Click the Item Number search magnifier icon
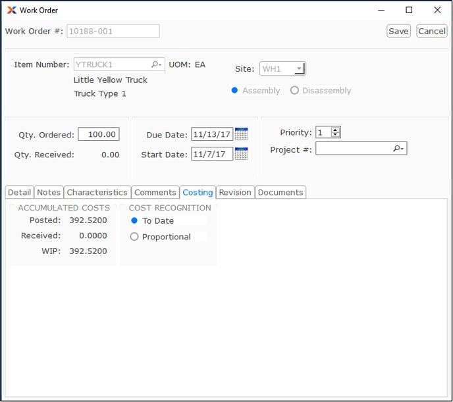Screen dimensions: 453x402 tap(156, 64)
